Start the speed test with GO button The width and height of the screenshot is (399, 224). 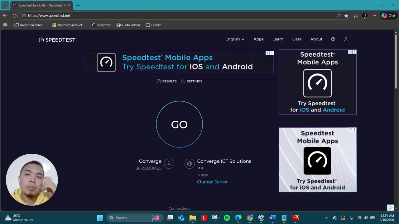(x=179, y=124)
